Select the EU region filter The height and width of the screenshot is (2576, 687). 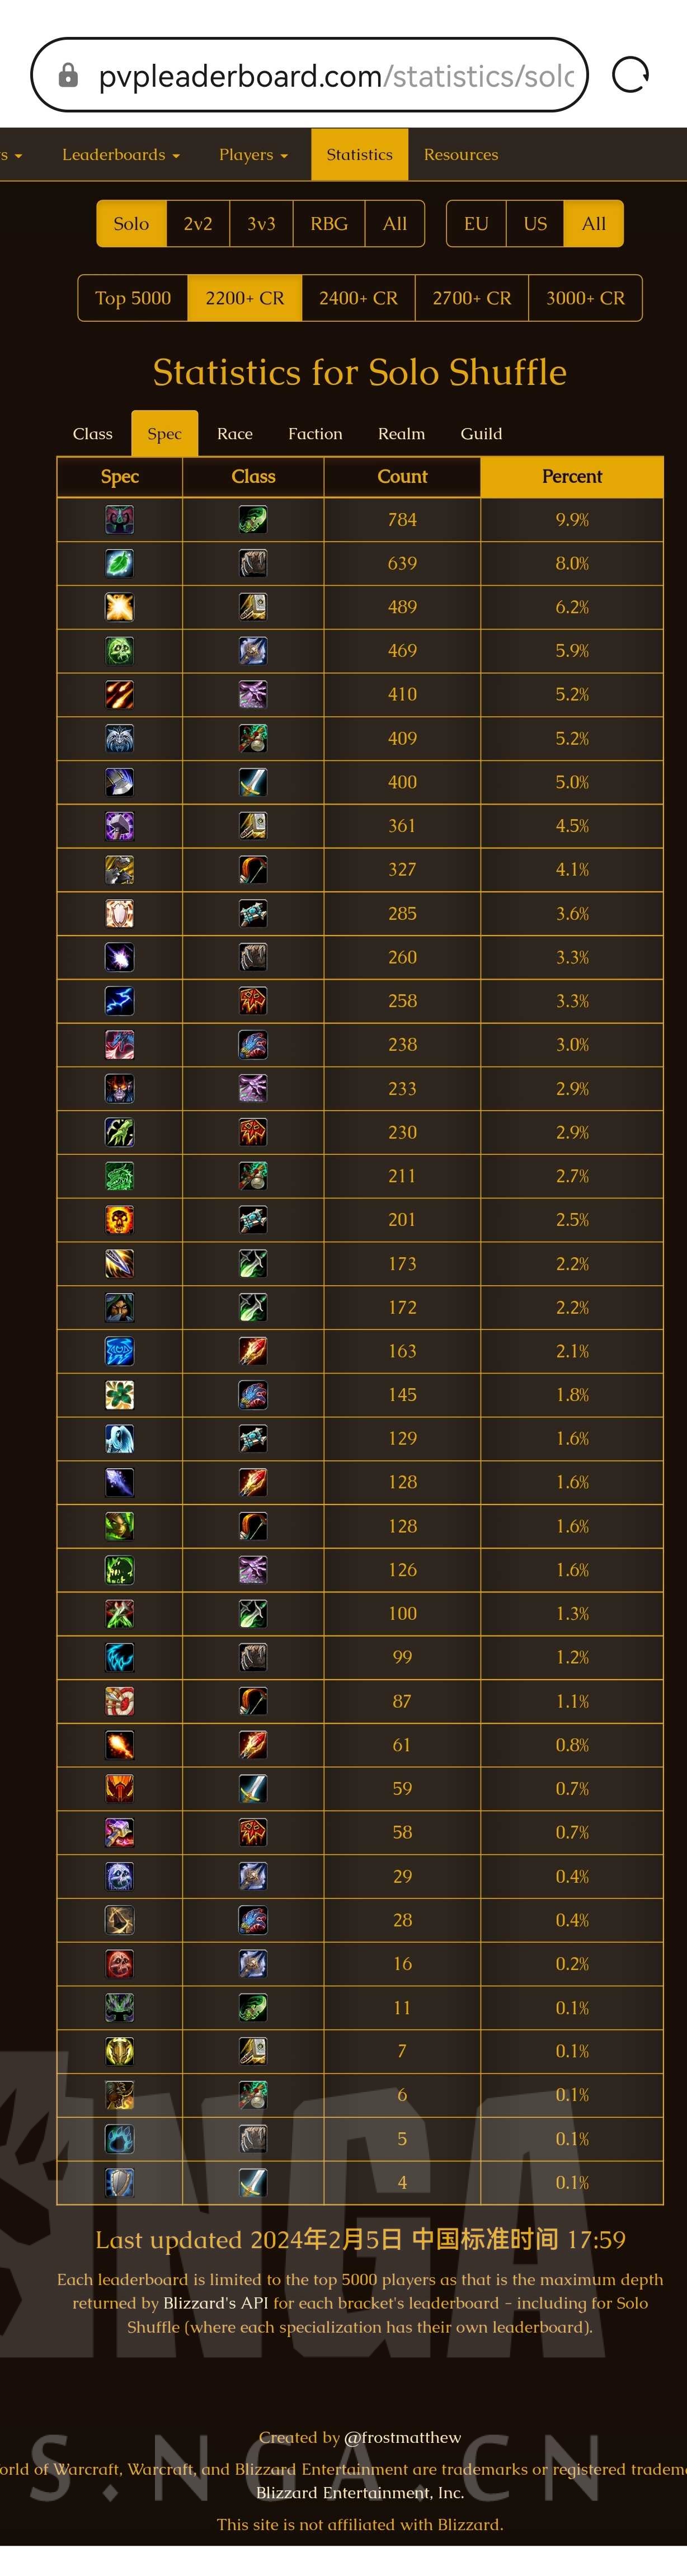(x=476, y=224)
